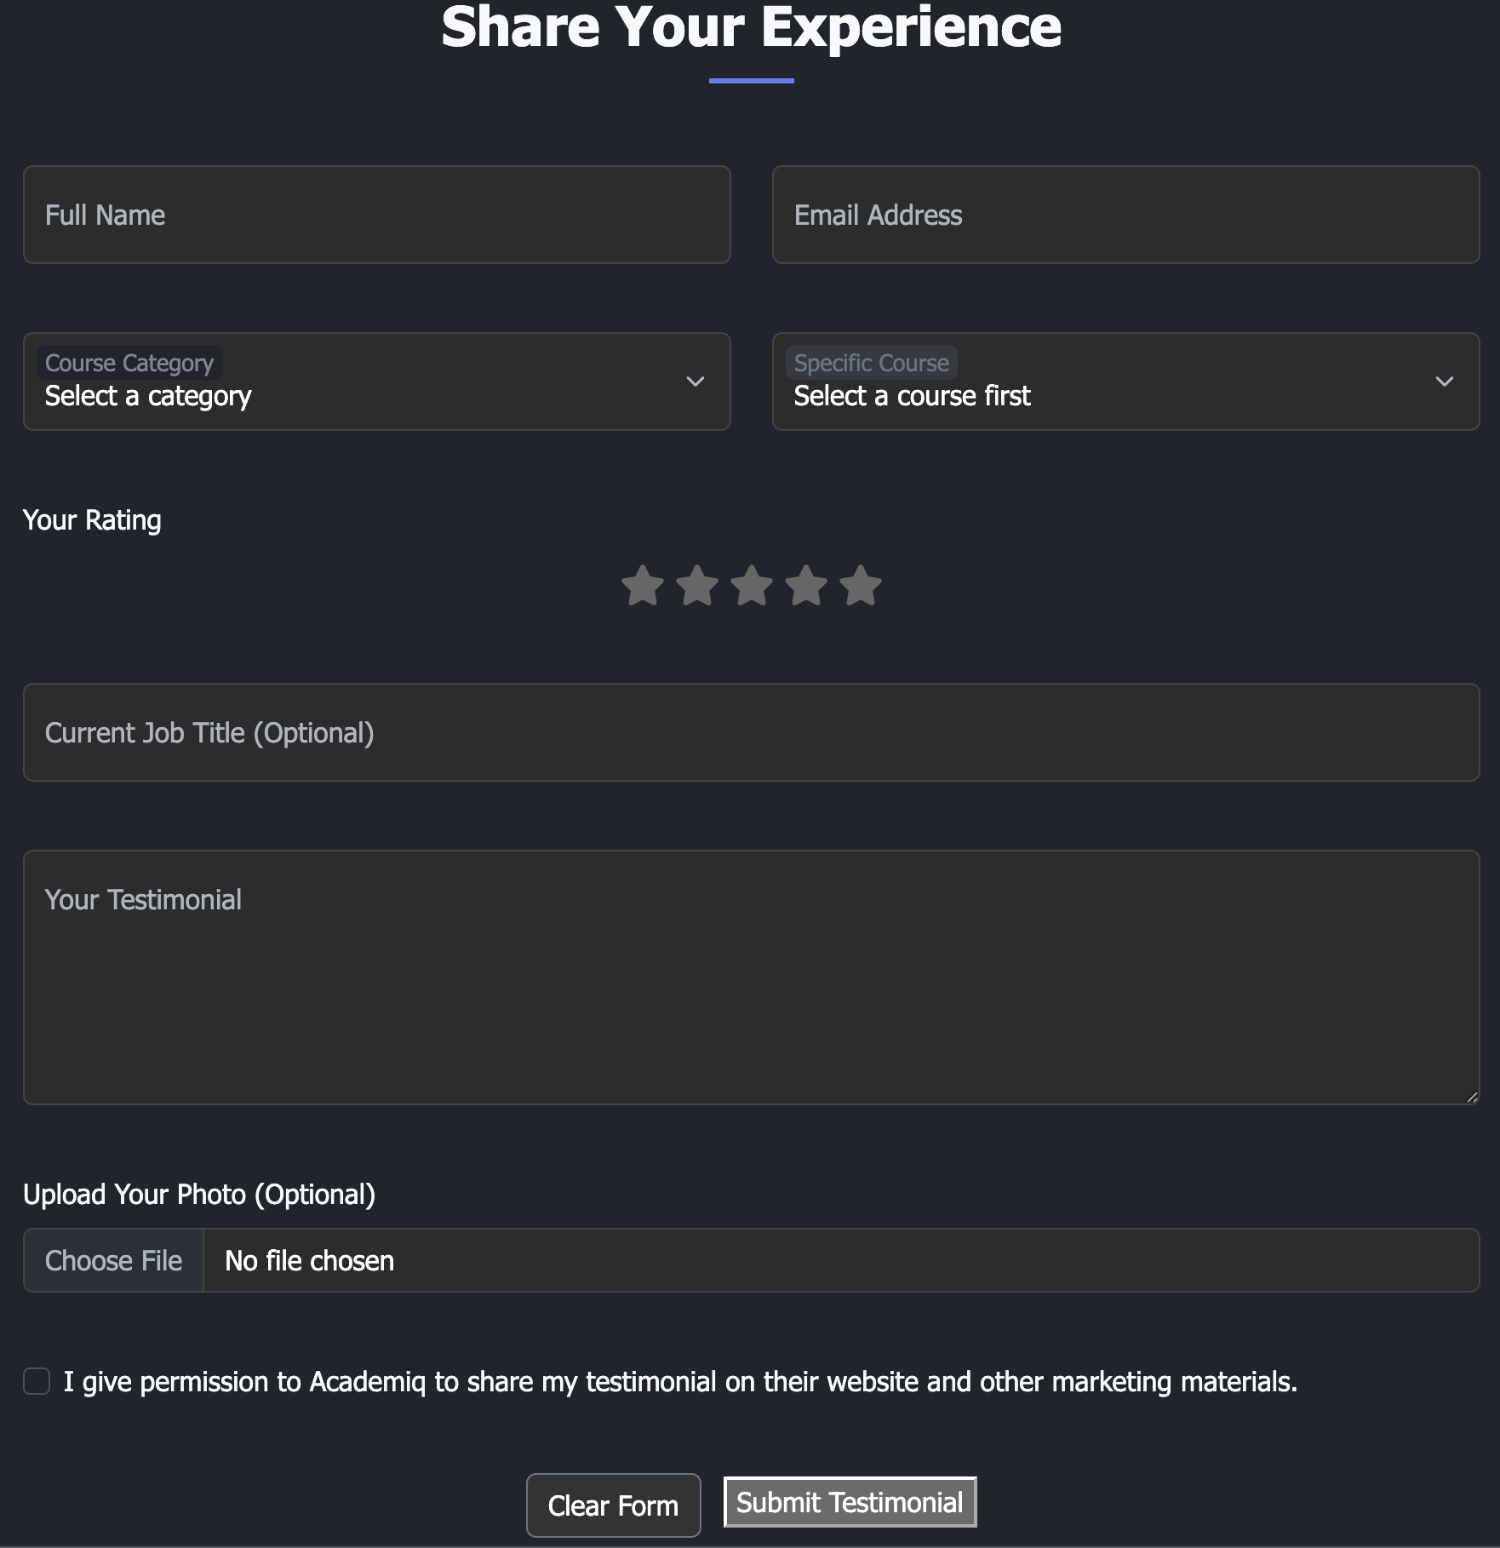The height and width of the screenshot is (1548, 1500).
Task: Check the Academiq permission checkbox
Action: pos(37,1381)
